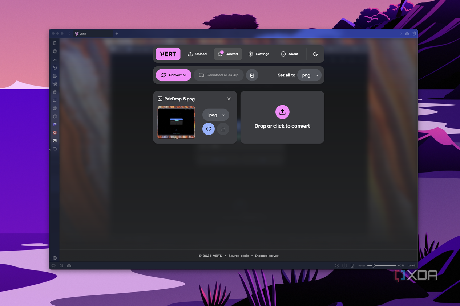Open the Bookmarks panel in the sidebar
The width and height of the screenshot is (460, 306).
55,43
